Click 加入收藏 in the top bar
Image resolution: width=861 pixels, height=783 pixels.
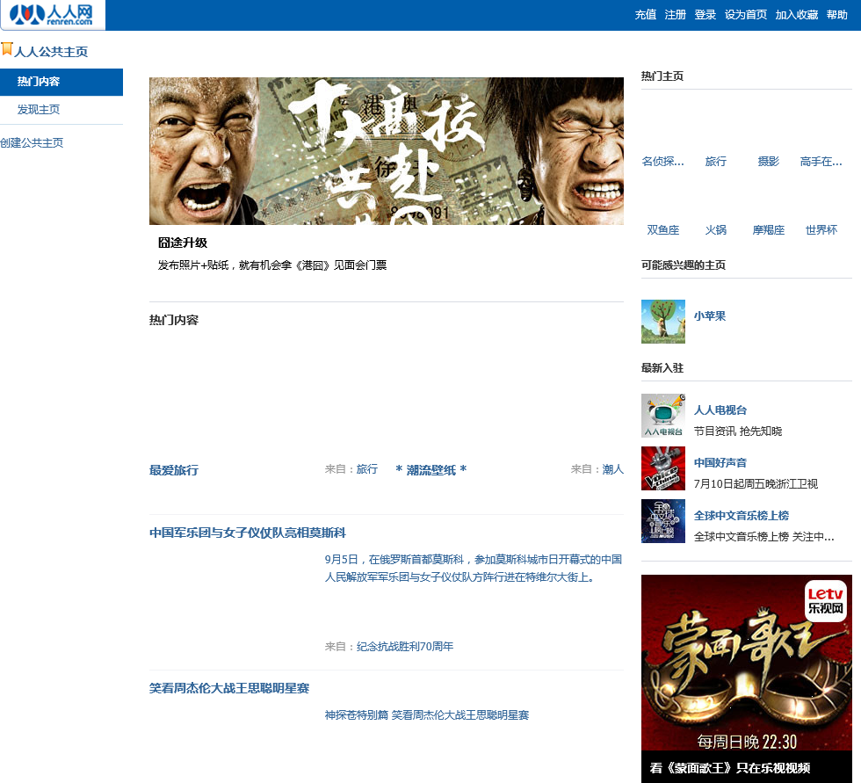[796, 15]
